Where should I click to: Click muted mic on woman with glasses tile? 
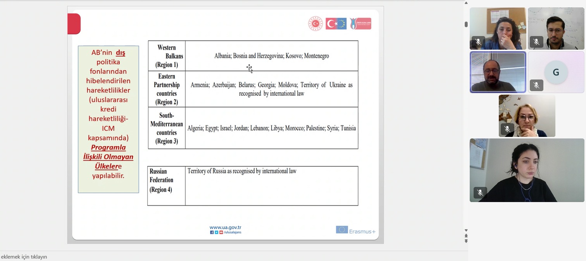pos(507,129)
